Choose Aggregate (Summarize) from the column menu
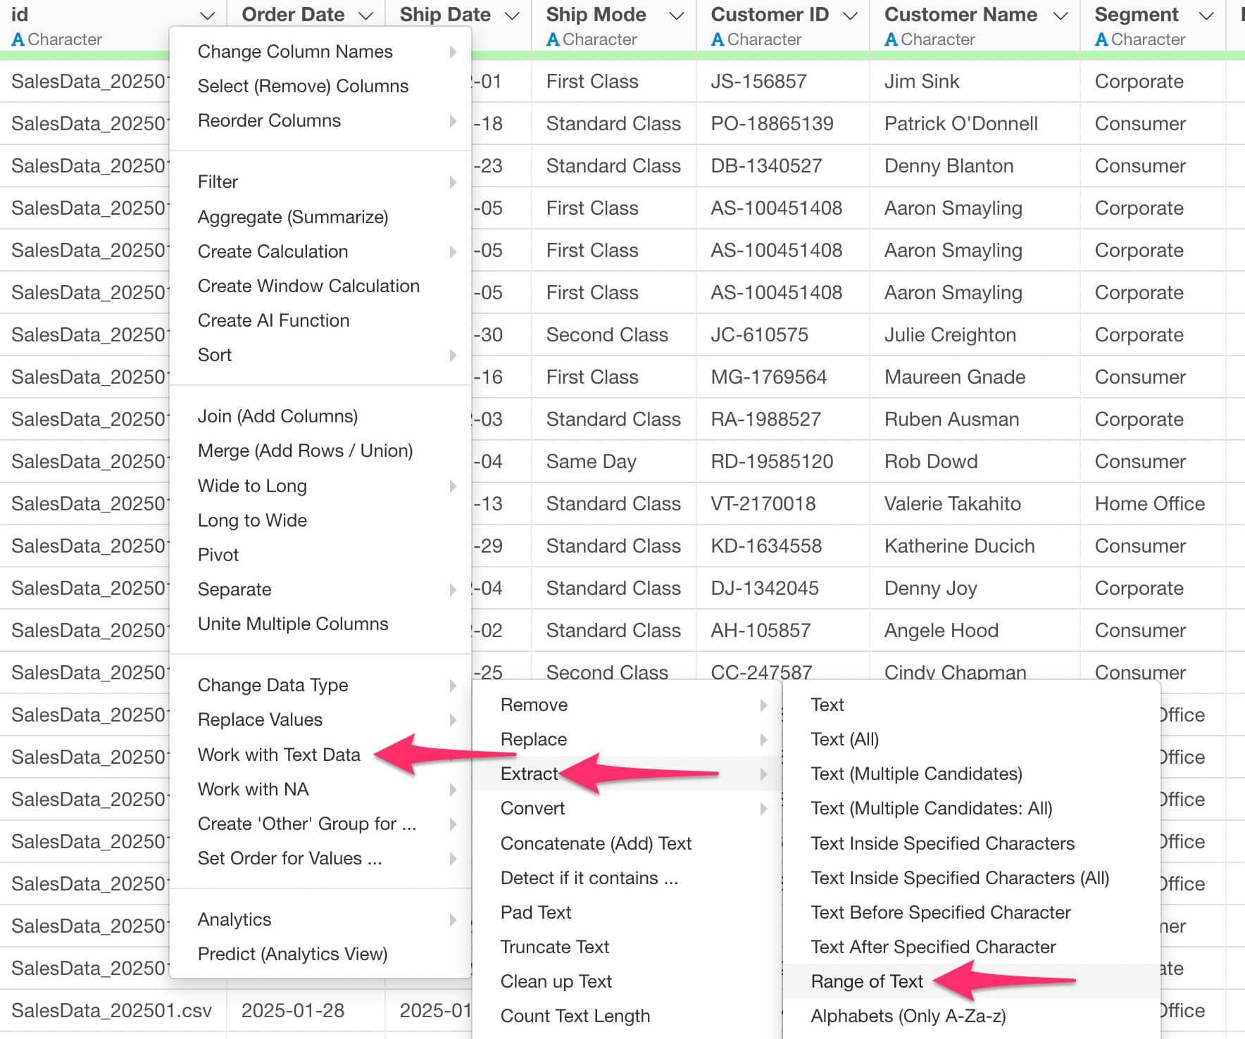 tap(292, 217)
